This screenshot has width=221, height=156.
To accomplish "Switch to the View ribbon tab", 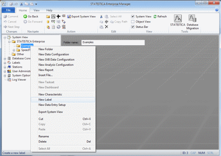I will tap(36, 10).
